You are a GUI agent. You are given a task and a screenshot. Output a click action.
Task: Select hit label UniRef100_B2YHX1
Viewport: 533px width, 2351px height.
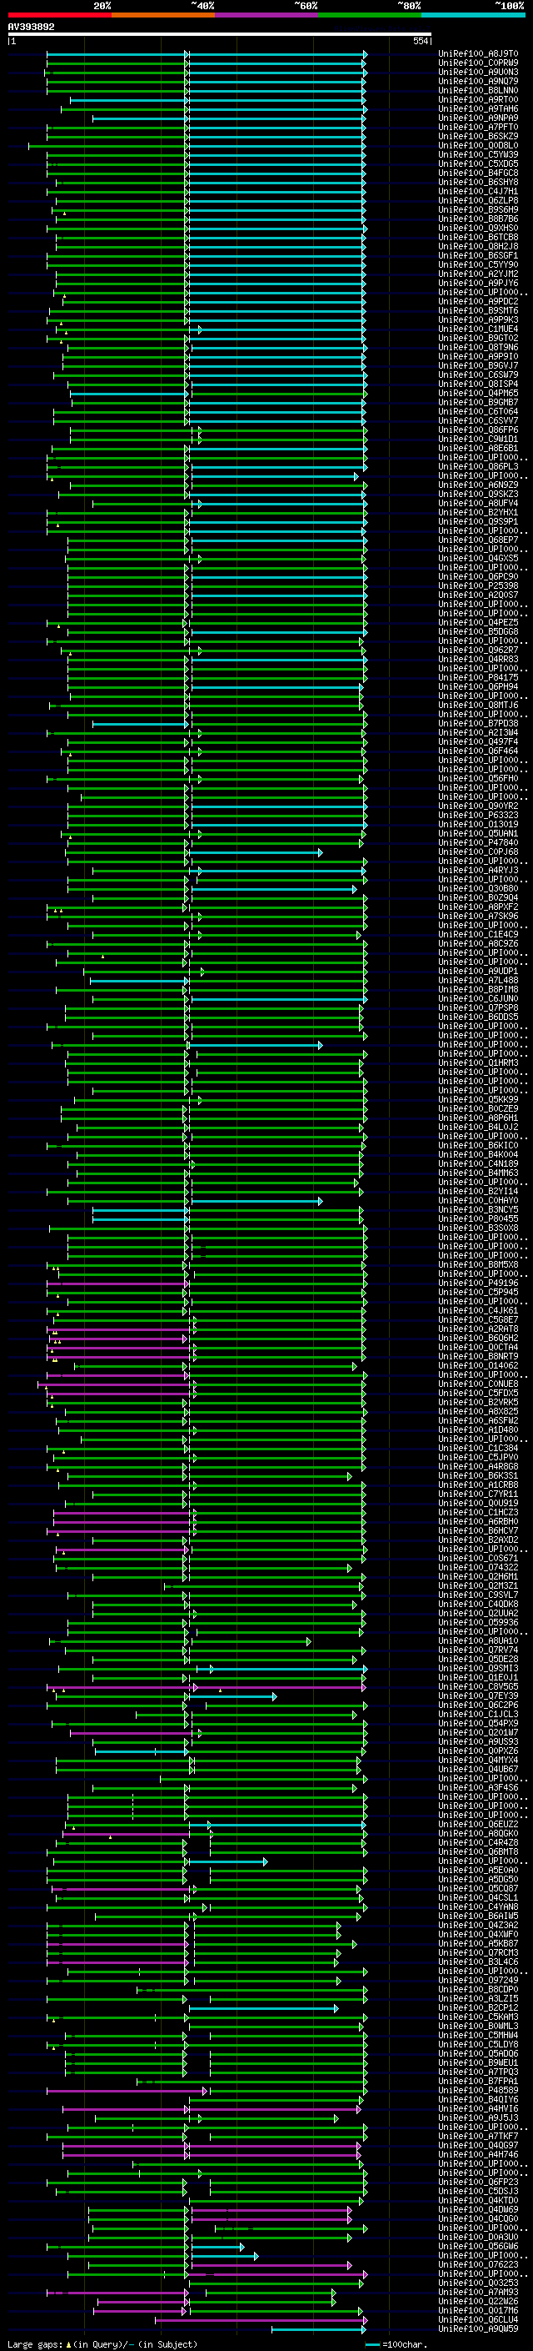pyautogui.click(x=478, y=512)
